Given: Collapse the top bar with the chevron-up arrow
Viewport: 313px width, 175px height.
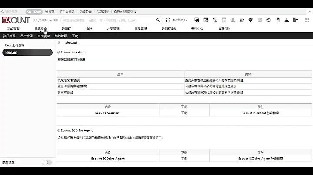Looking at the screenshot, I should click(310, 12).
